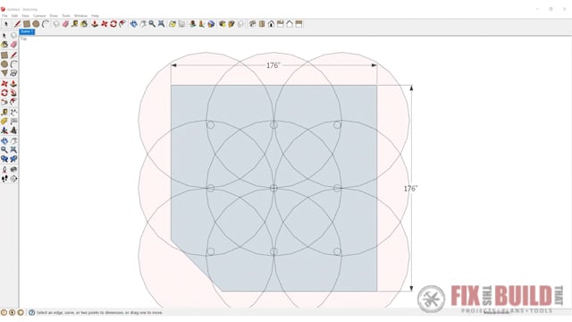Open the Window menu
This screenshot has height=322, width=572.
80,16
